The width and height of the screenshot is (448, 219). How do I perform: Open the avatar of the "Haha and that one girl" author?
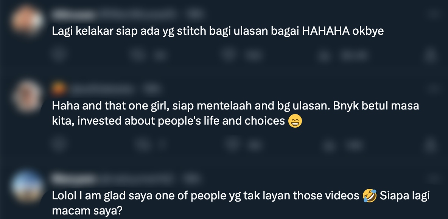click(27, 96)
